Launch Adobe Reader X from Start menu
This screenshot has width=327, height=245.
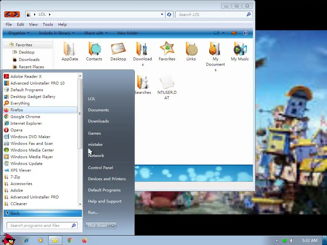pos(40,77)
